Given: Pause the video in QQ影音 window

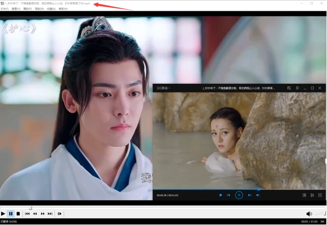Looking at the screenshot, I should click(x=239, y=195).
